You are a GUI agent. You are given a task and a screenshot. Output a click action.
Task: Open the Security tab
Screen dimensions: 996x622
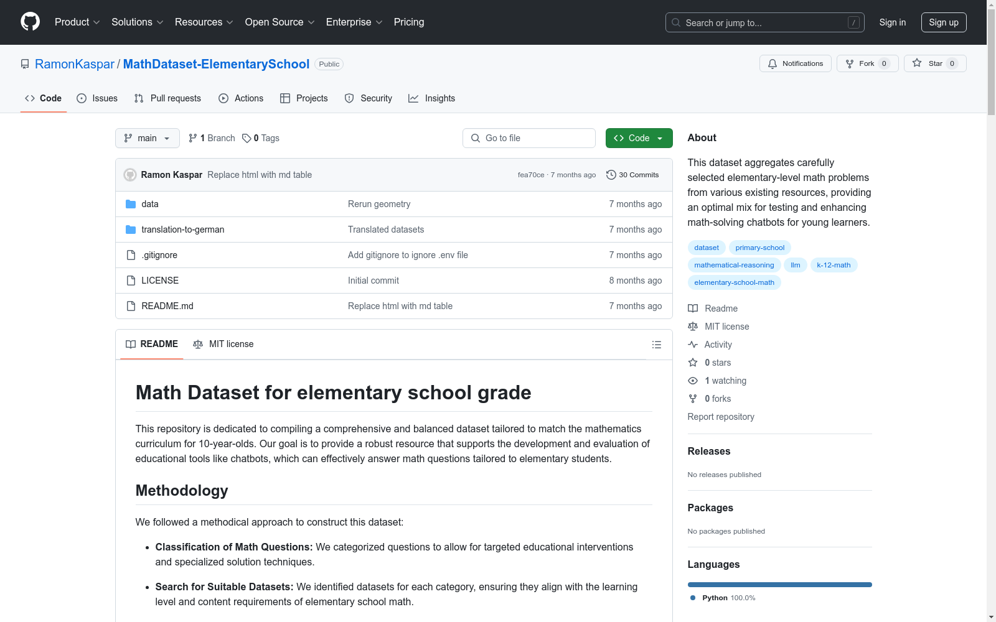pyautogui.click(x=369, y=98)
